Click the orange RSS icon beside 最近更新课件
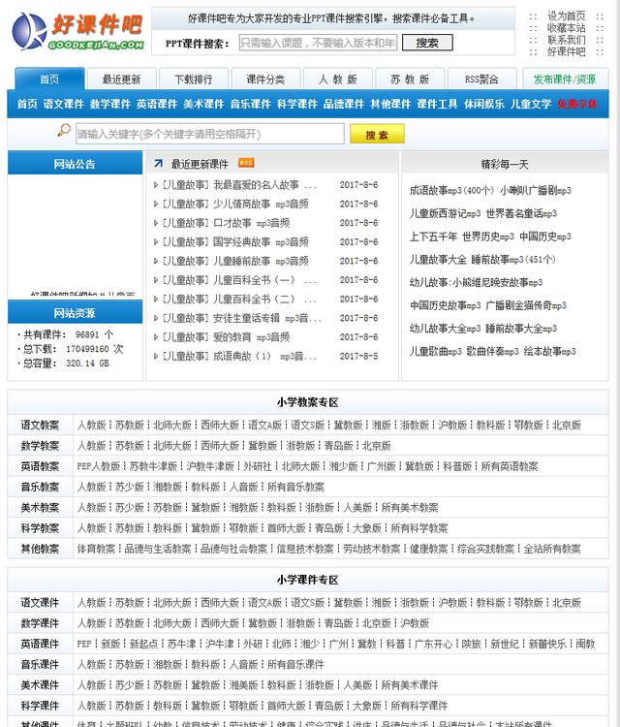Screen dimensions: 620x727 pos(246,163)
